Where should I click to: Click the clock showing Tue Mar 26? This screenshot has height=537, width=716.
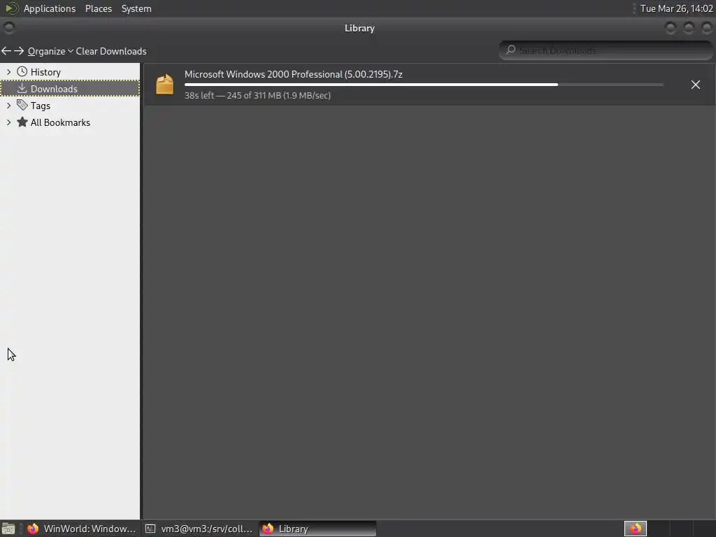[x=676, y=8]
